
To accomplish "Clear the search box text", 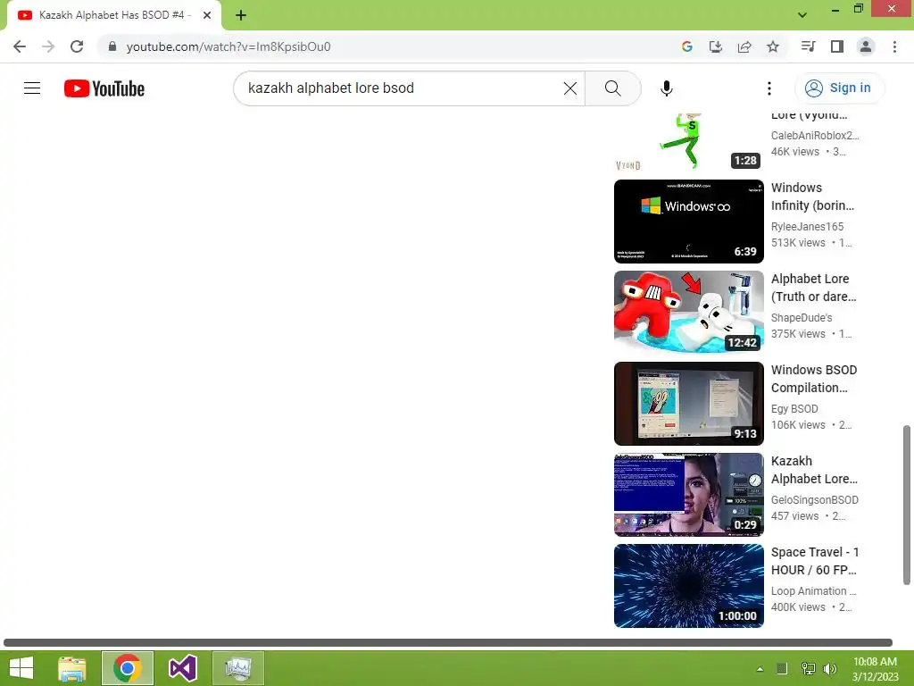I will point(570,88).
